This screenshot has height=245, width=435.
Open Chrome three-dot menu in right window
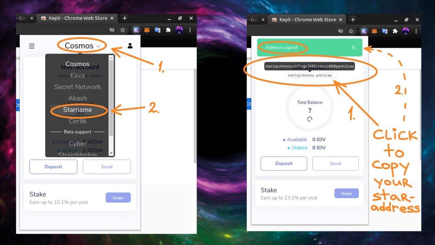416,31
